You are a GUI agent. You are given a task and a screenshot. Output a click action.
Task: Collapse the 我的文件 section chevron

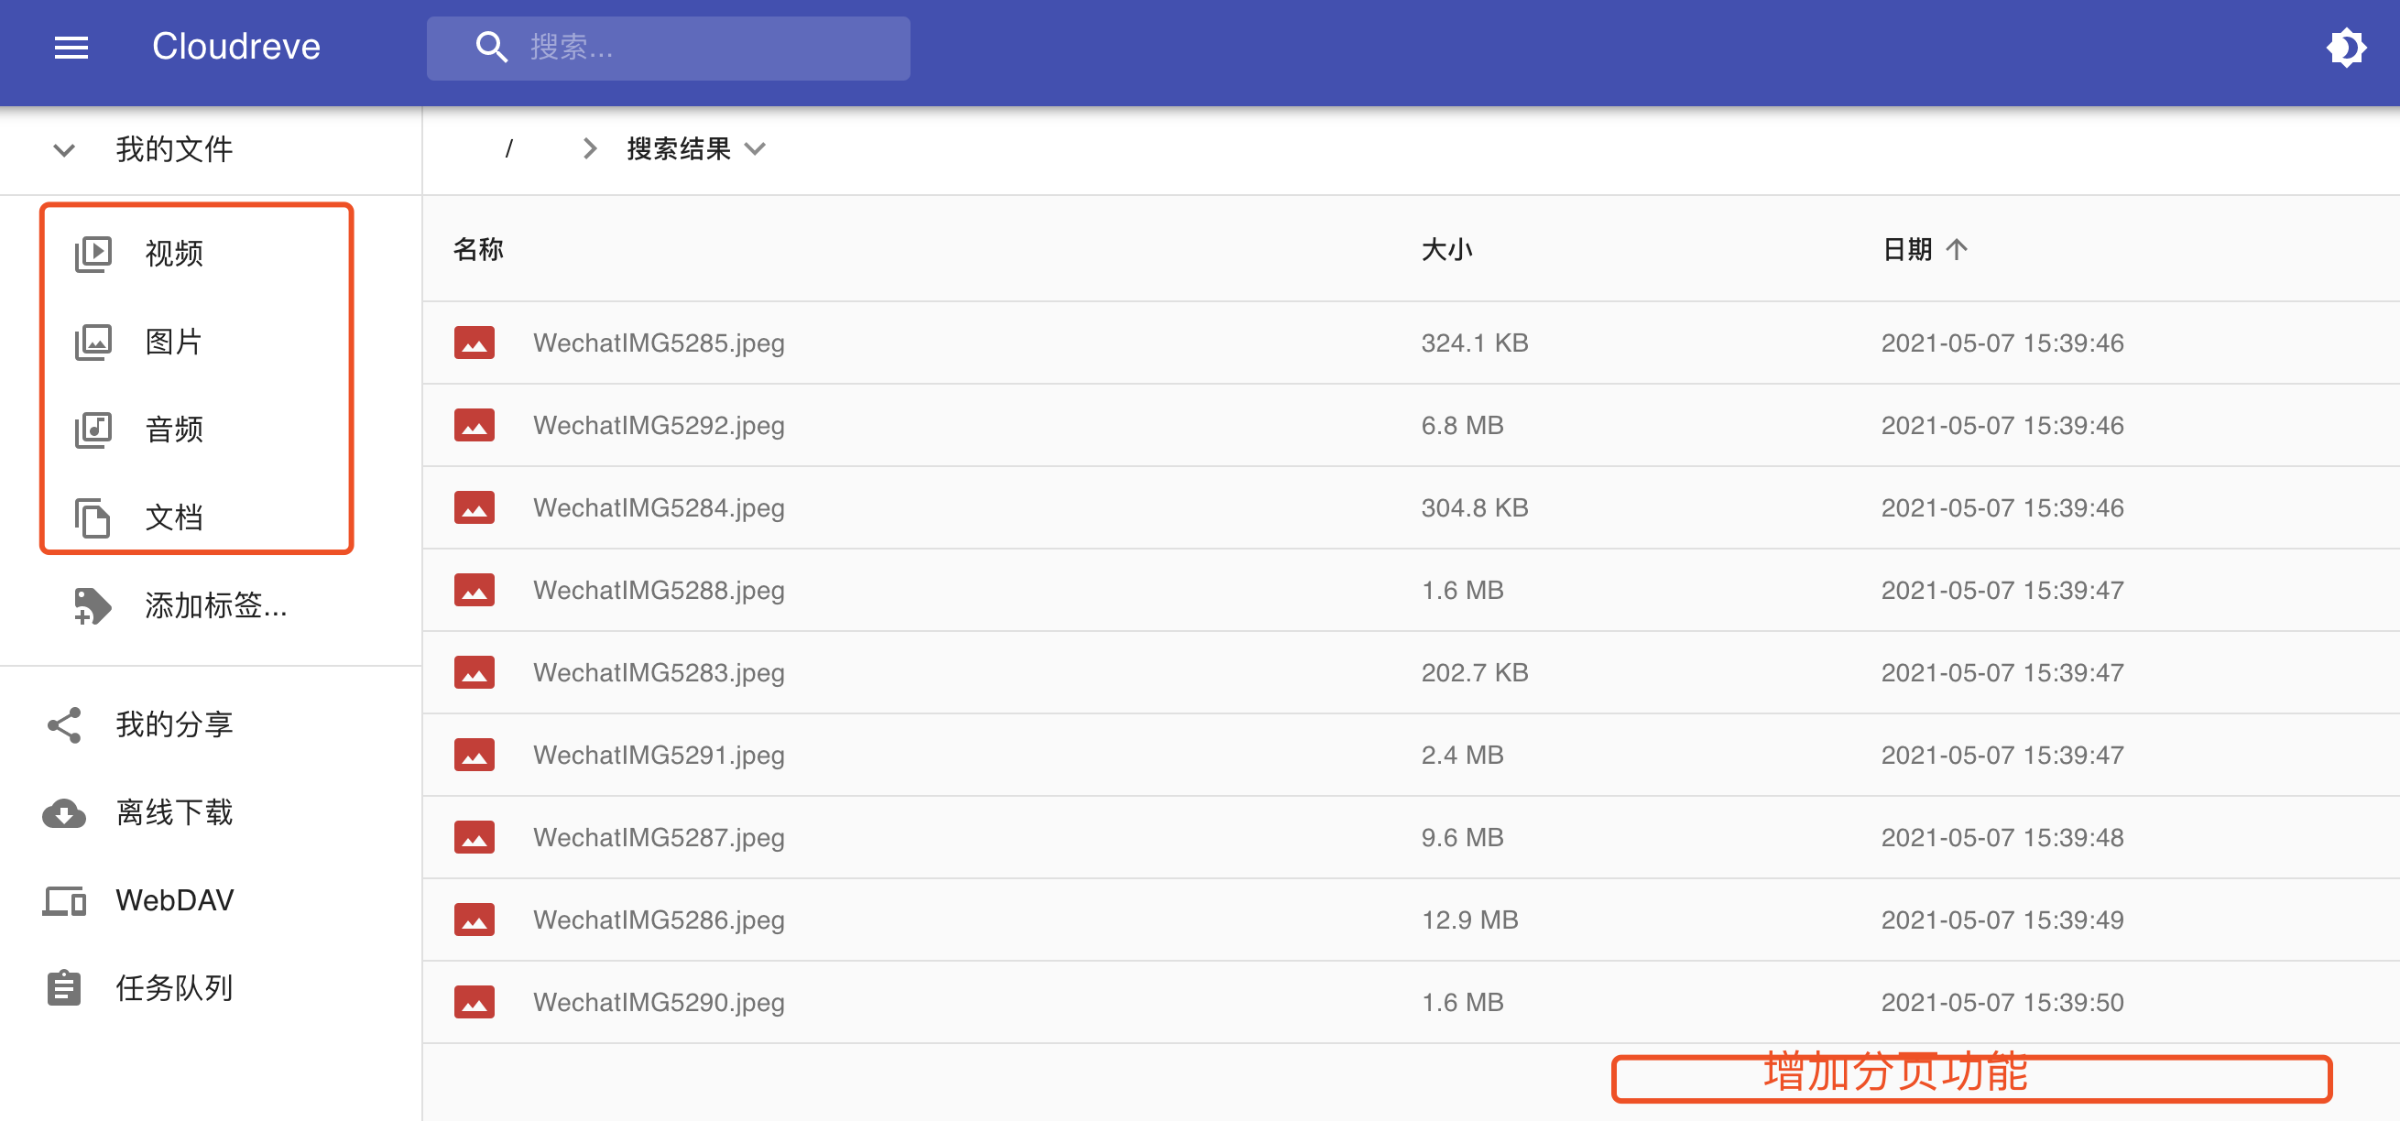(x=63, y=150)
